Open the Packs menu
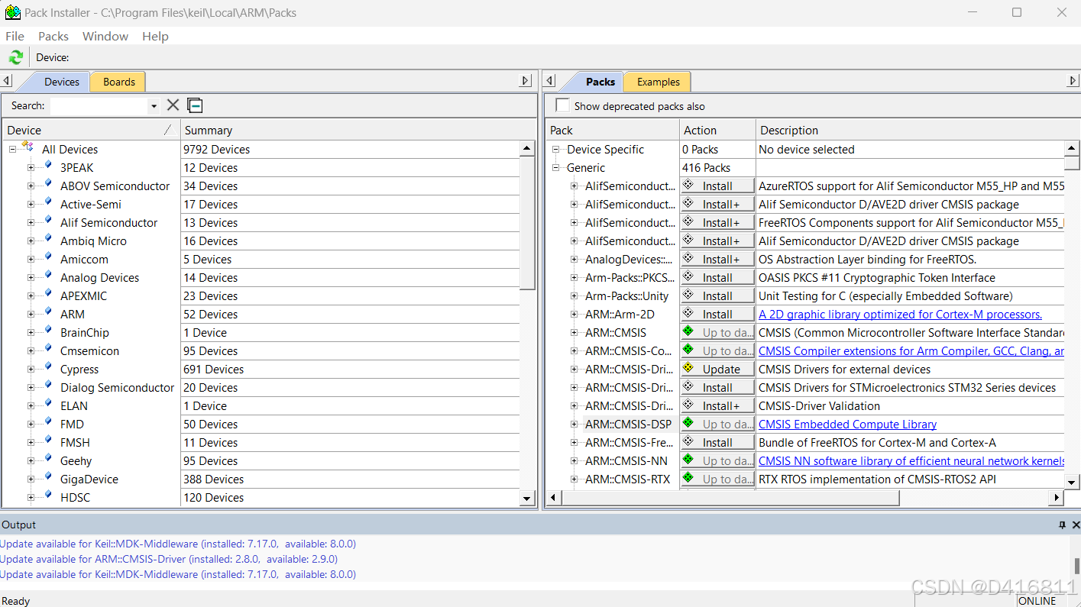Image resolution: width=1081 pixels, height=607 pixels. (x=53, y=36)
